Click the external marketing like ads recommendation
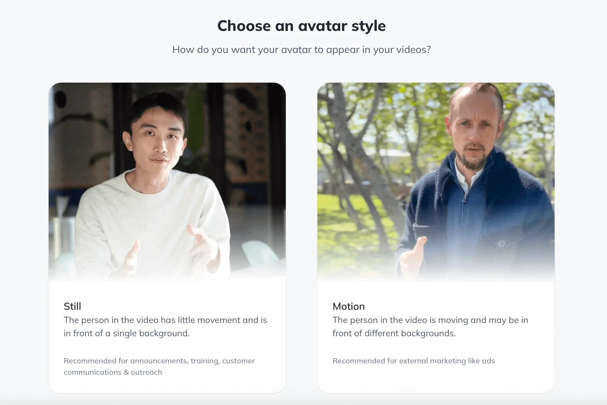The height and width of the screenshot is (405, 607). pyautogui.click(x=414, y=361)
